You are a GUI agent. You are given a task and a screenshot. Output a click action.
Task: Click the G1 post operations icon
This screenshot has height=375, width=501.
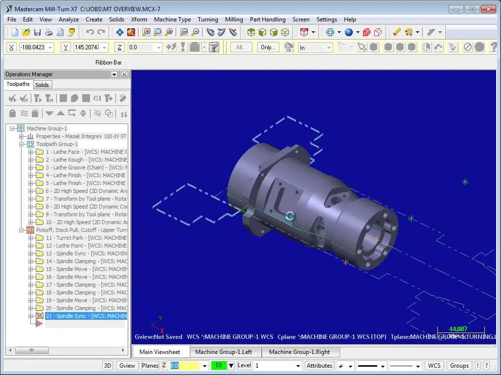click(97, 99)
